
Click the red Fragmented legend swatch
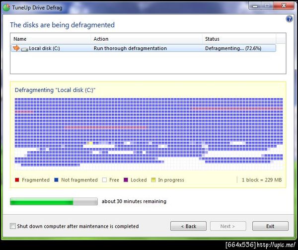(x=17, y=180)
